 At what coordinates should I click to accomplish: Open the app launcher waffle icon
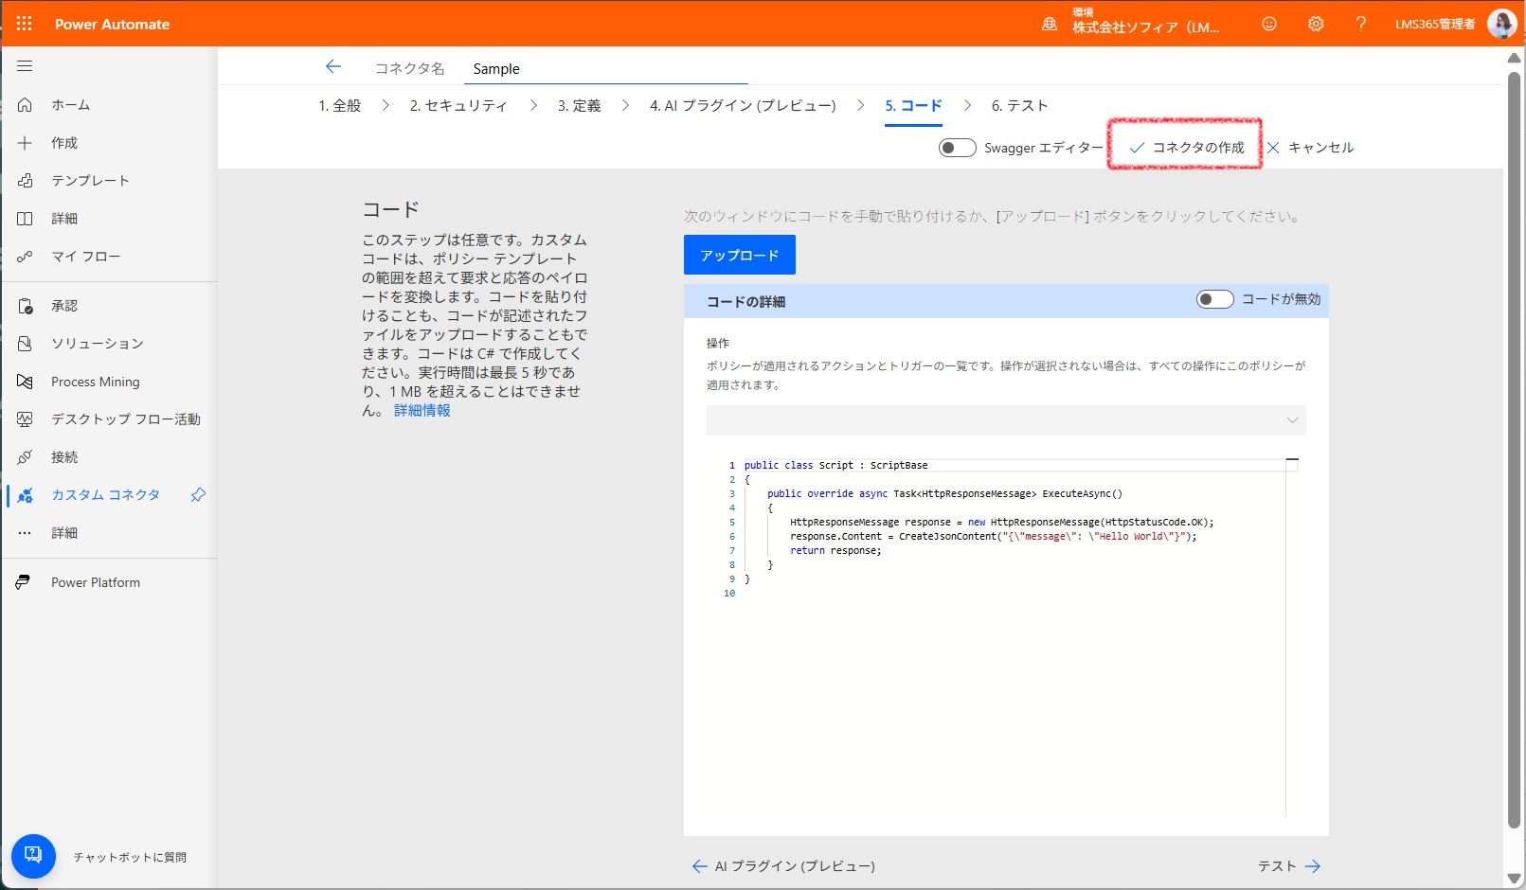pos(25,24)
